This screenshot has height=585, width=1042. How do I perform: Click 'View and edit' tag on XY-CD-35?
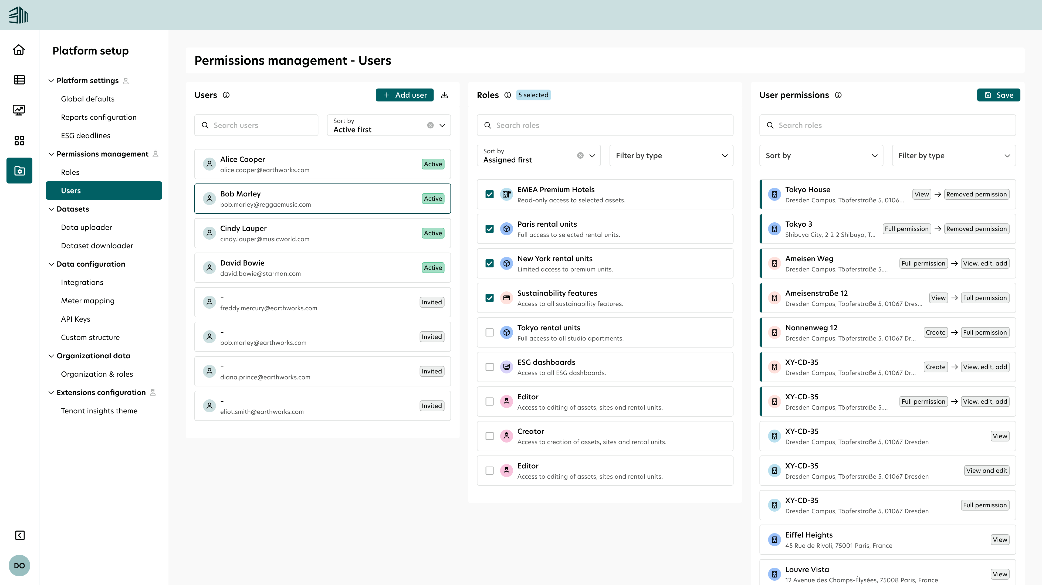[x=987, y=471]
